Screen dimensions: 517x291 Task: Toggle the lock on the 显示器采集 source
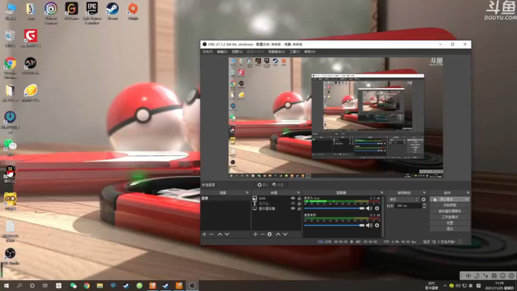[299, 208]
